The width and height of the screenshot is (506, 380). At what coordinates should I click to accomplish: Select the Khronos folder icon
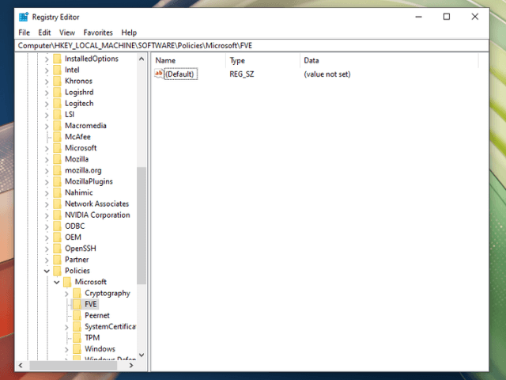(x=57, y=81)
